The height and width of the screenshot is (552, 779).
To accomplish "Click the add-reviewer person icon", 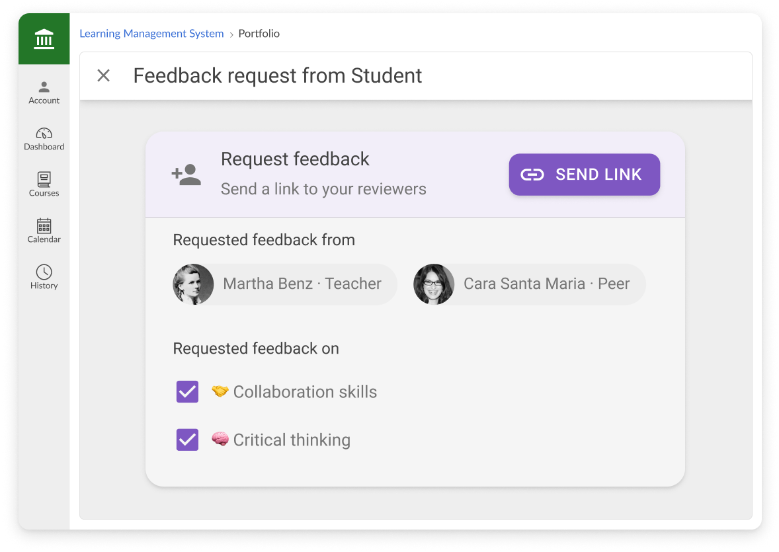I will [x=186, y=174].
